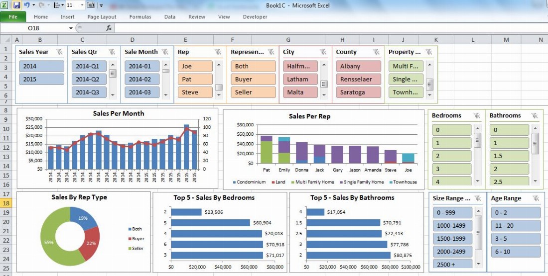The width and height of the screenshot is (548, 276).
Task: Open the File tab
Action: pos(13,17)
